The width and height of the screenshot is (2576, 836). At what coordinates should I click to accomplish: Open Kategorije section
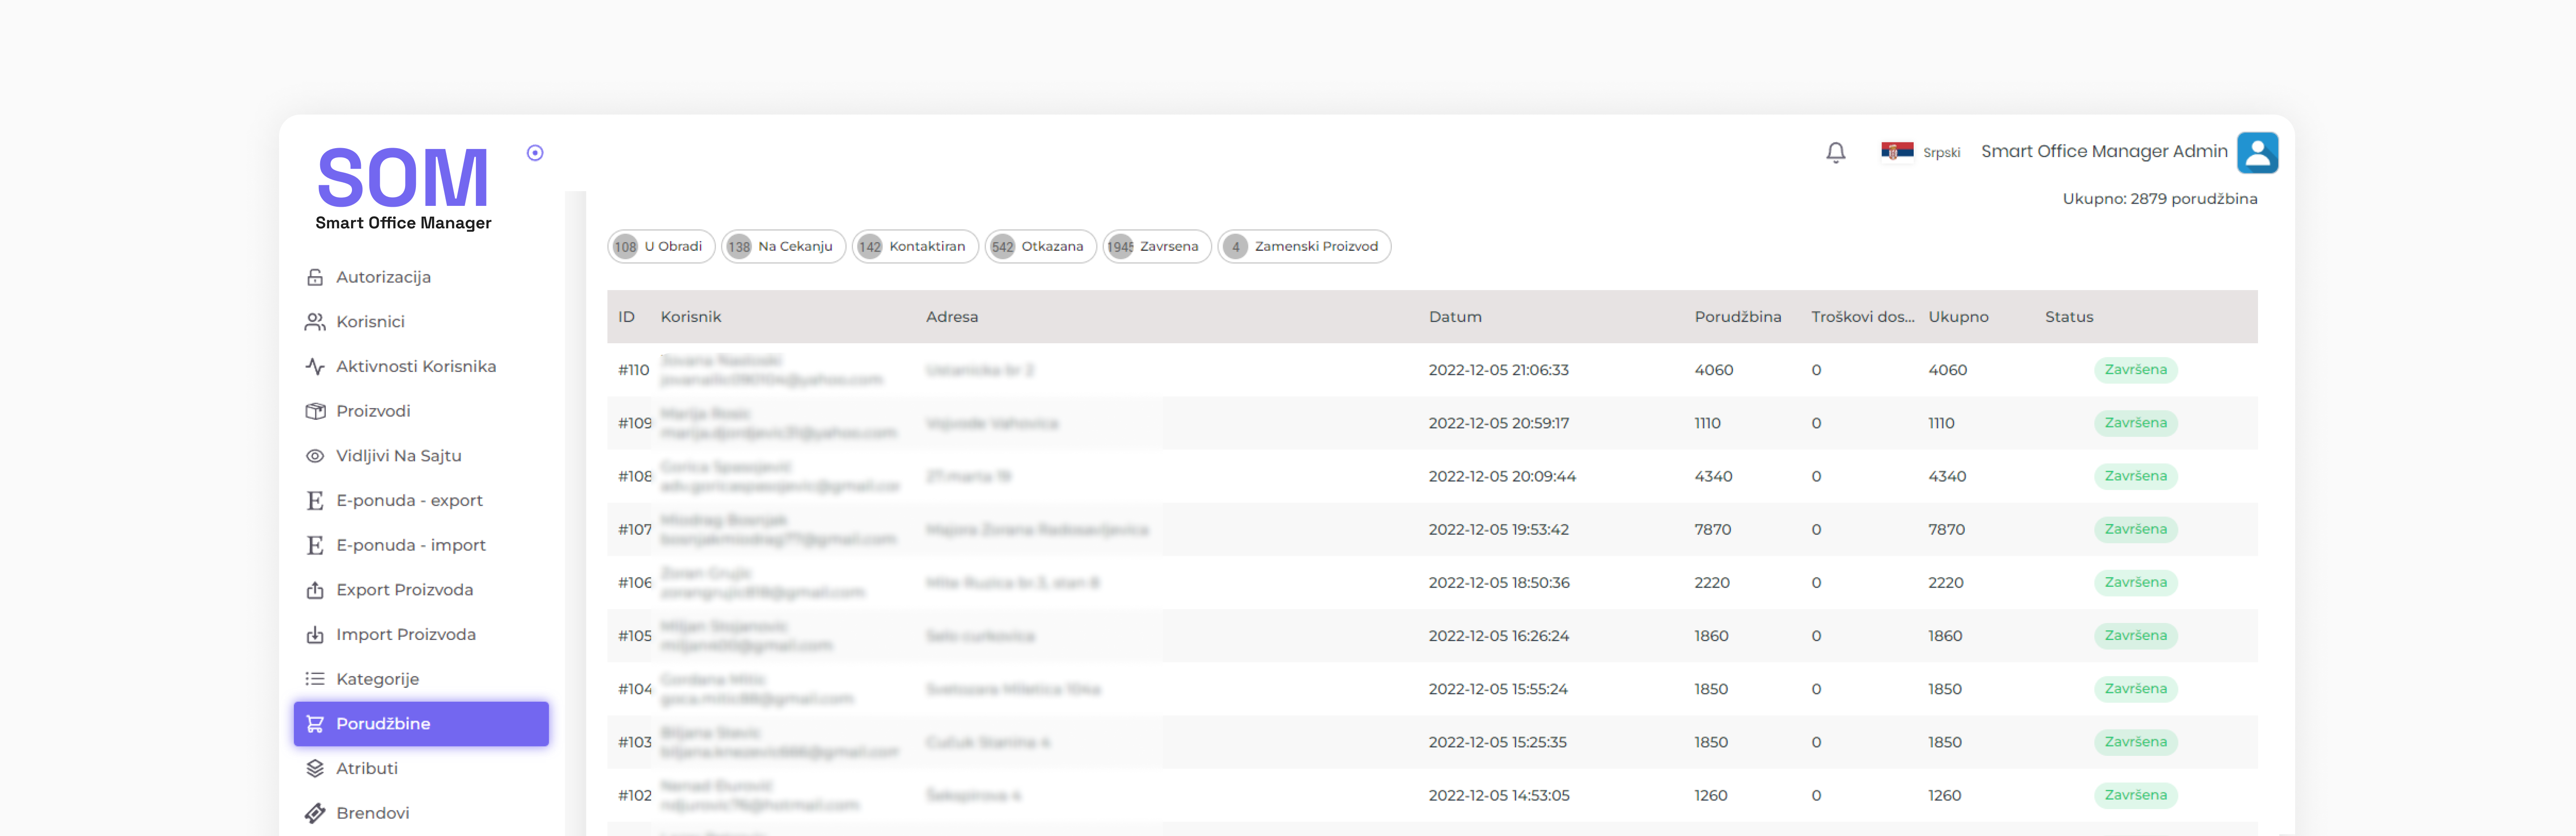click(421, 679)
